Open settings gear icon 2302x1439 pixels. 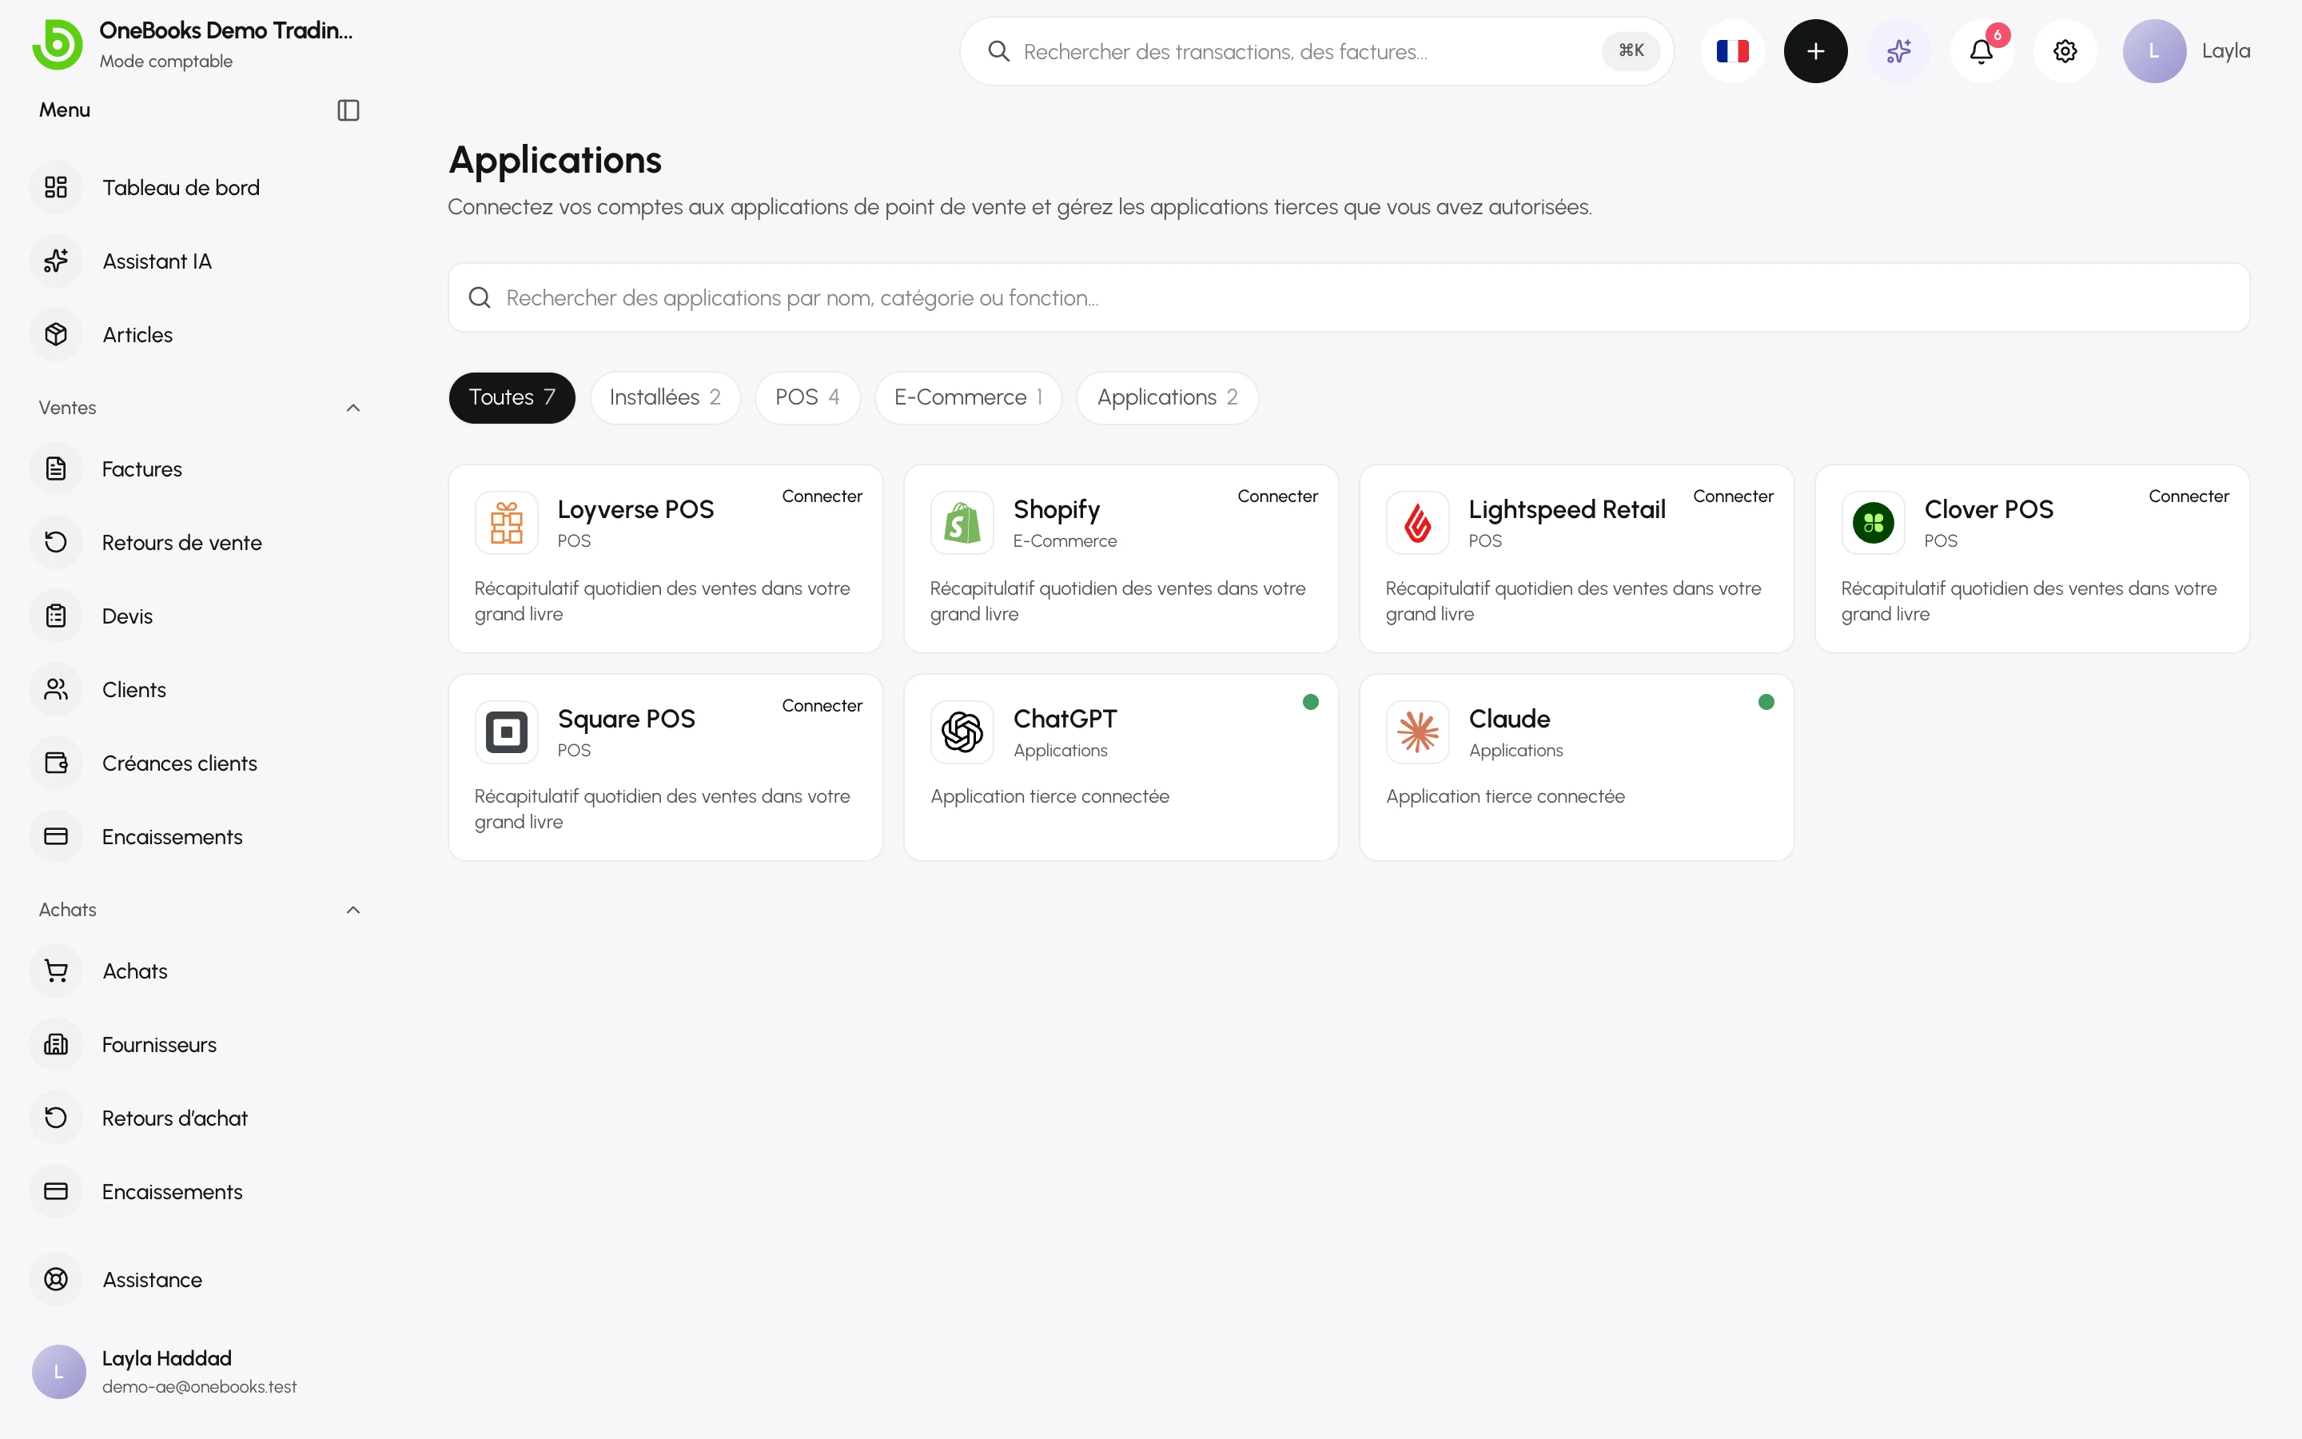pos(2064,51)
